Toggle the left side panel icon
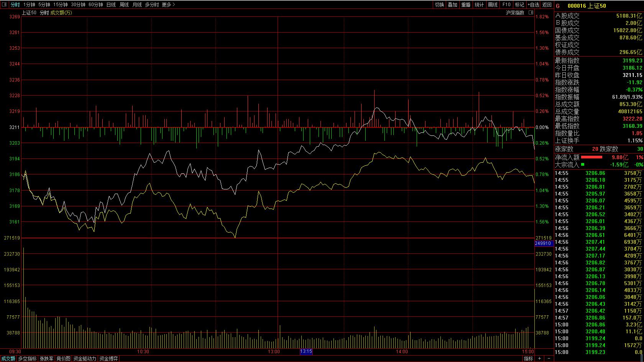 pyautogui.click(x=4, y=5)
